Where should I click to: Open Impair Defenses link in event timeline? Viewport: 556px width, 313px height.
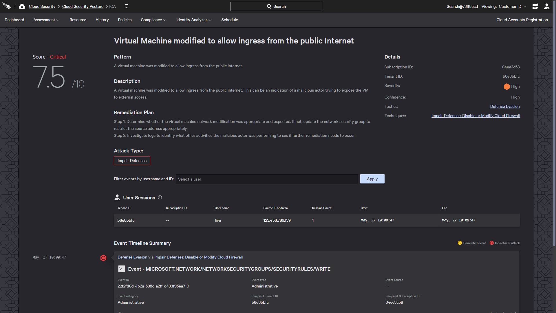pyautogui.click(x=199, y=257)
